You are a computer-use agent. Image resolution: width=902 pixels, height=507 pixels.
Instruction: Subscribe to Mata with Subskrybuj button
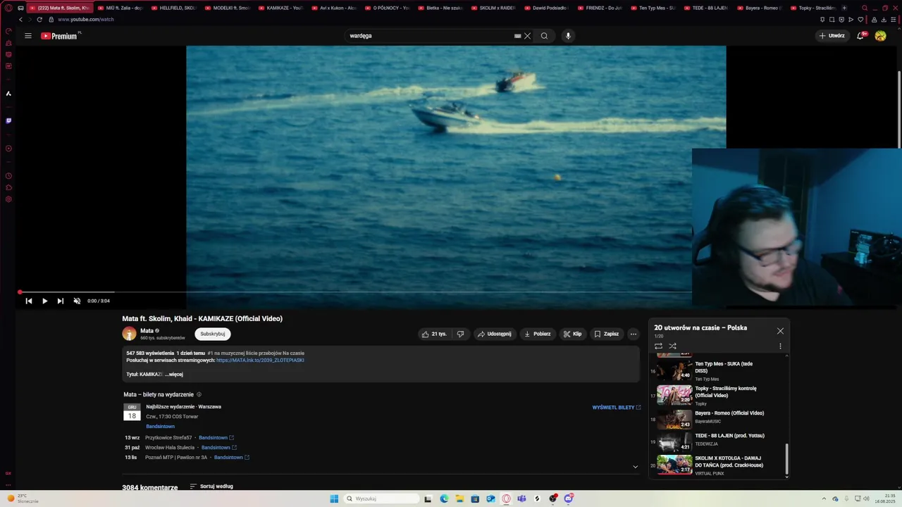(x=212, y=334)
